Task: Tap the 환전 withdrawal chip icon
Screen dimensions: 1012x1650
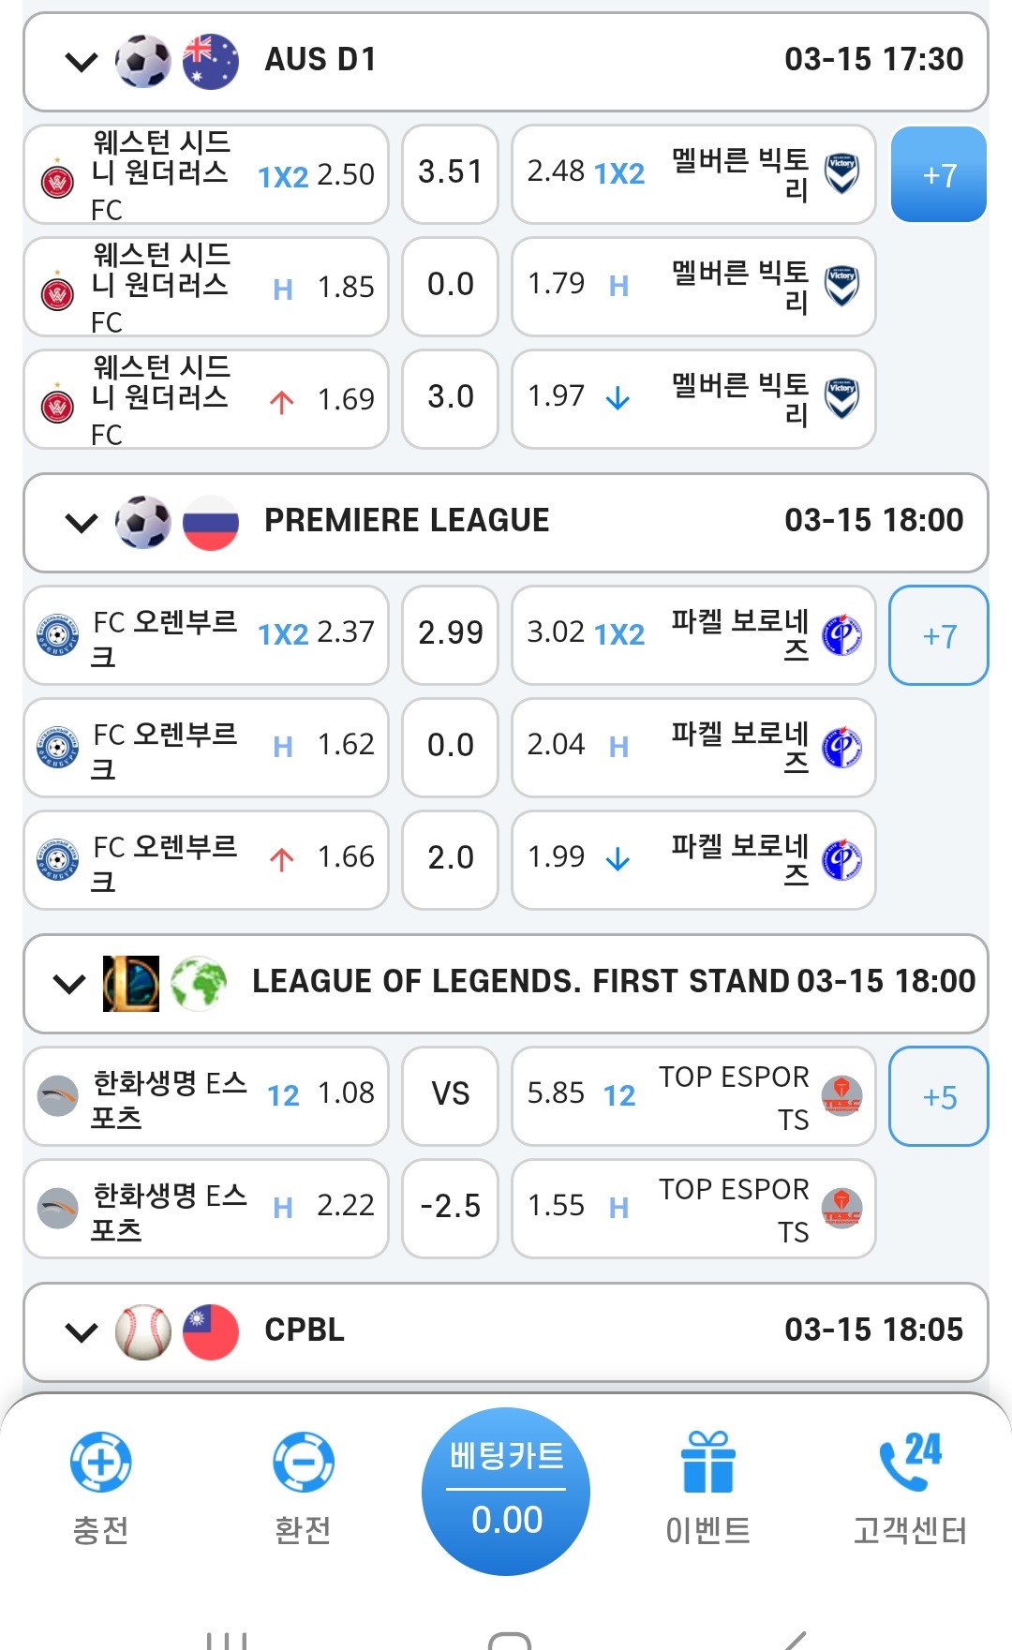Action: 303,1462
